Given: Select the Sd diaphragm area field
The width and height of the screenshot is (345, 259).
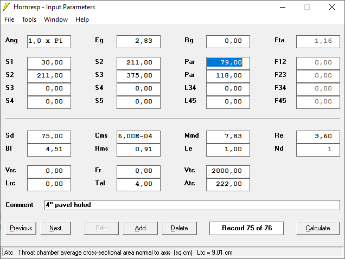Looking at the screenshot, I should 49,137.
